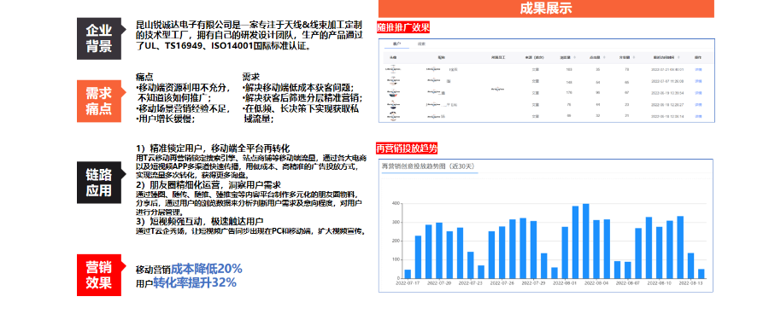This screenshot has width=769, height=320.
Task: Click the 再营销投放趋势 red label
Action: tap(407, 148)
